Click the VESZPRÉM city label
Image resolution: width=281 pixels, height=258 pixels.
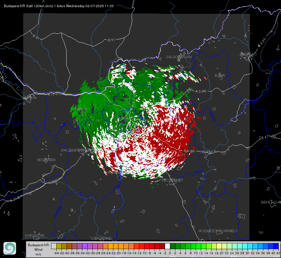coord(46,160)
